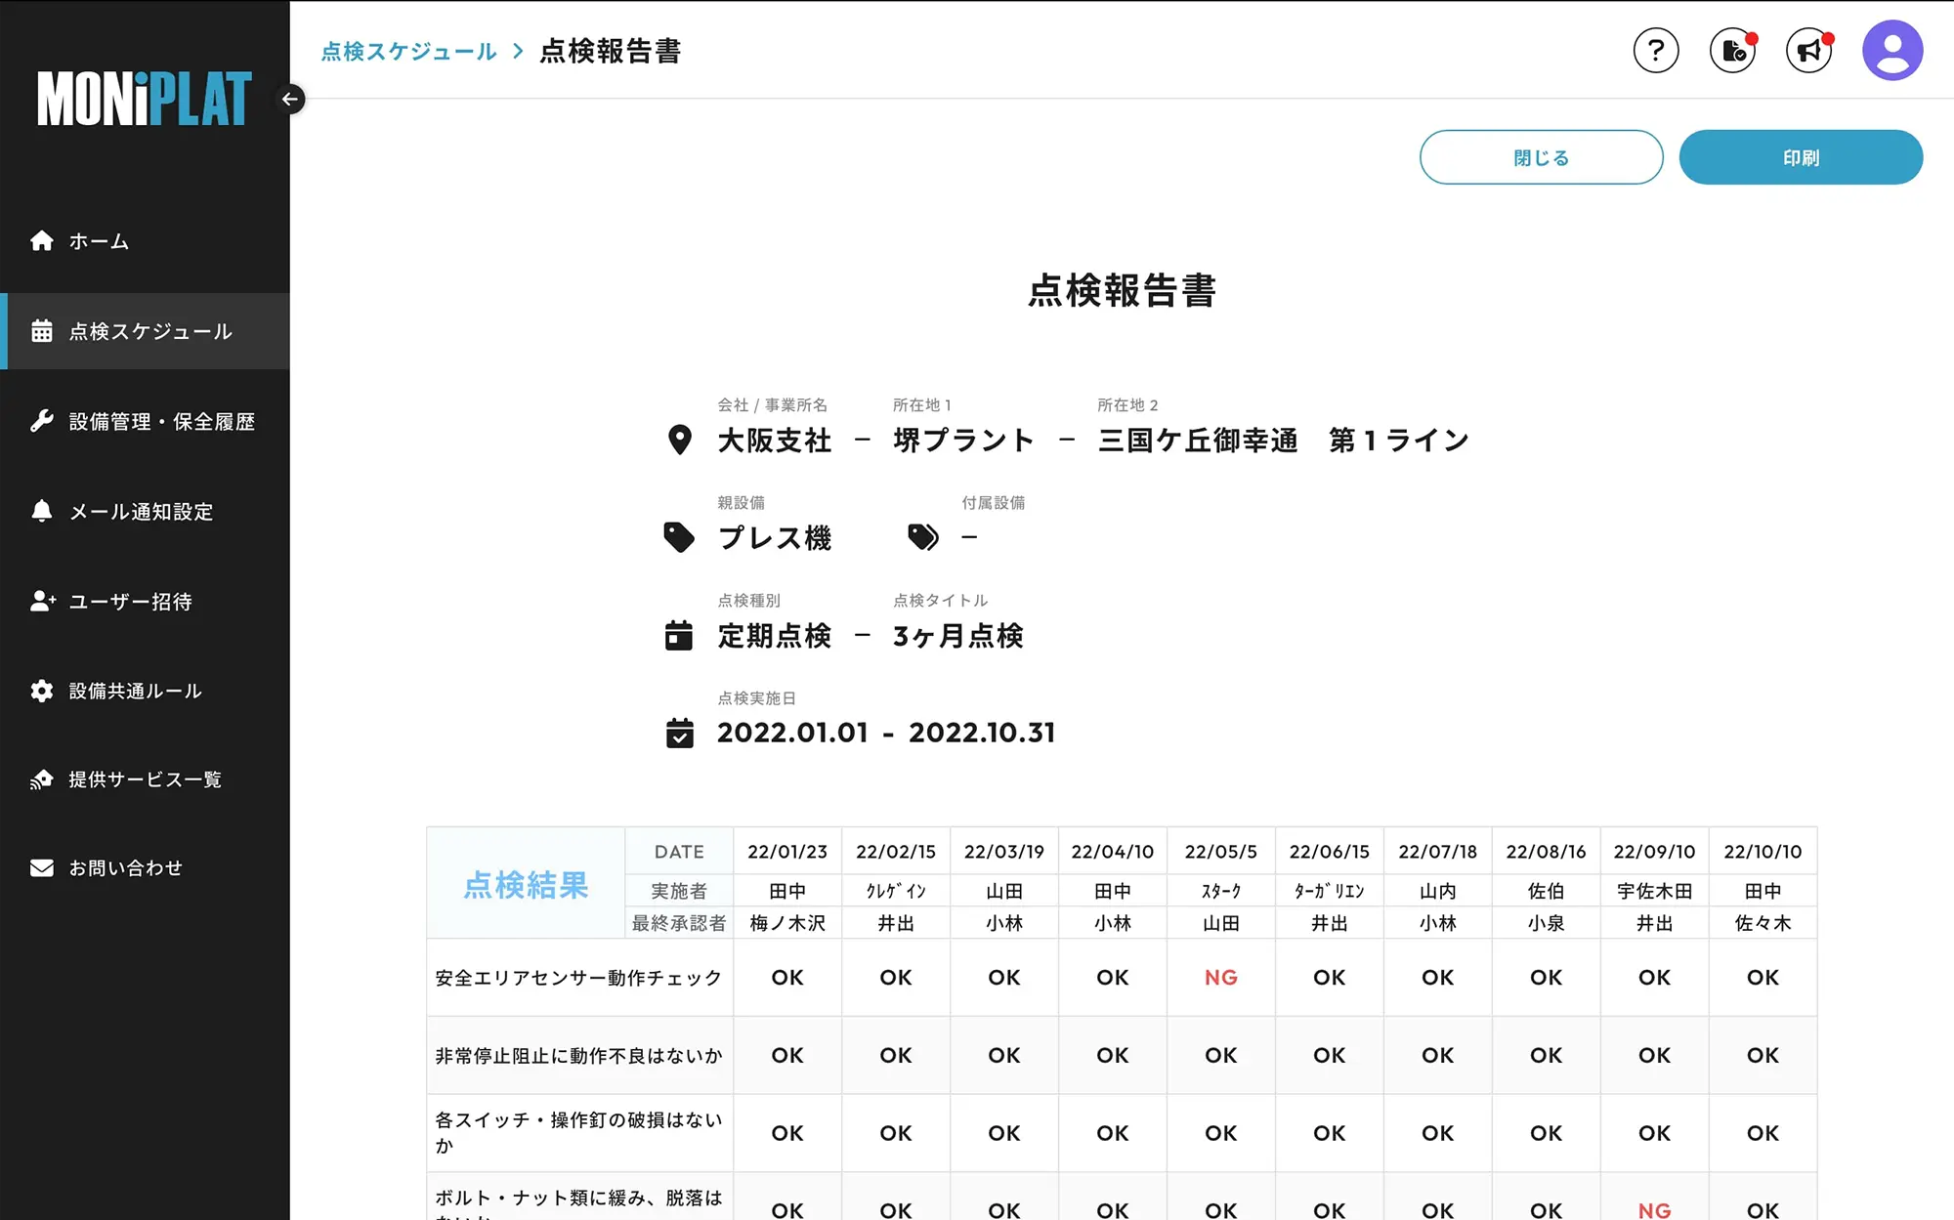
Task: Open the ホーム sidebar icon
Action: [x=43, y=240]
